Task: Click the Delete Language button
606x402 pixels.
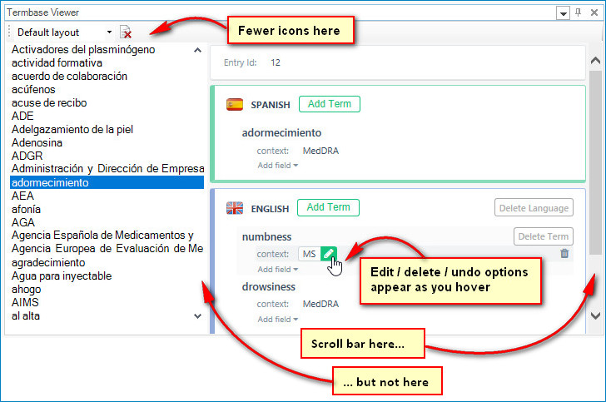Action: [534, 208]
